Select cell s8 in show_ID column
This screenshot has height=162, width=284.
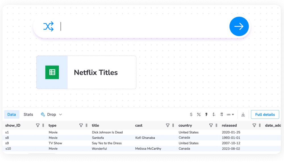[x=7, y=138]
